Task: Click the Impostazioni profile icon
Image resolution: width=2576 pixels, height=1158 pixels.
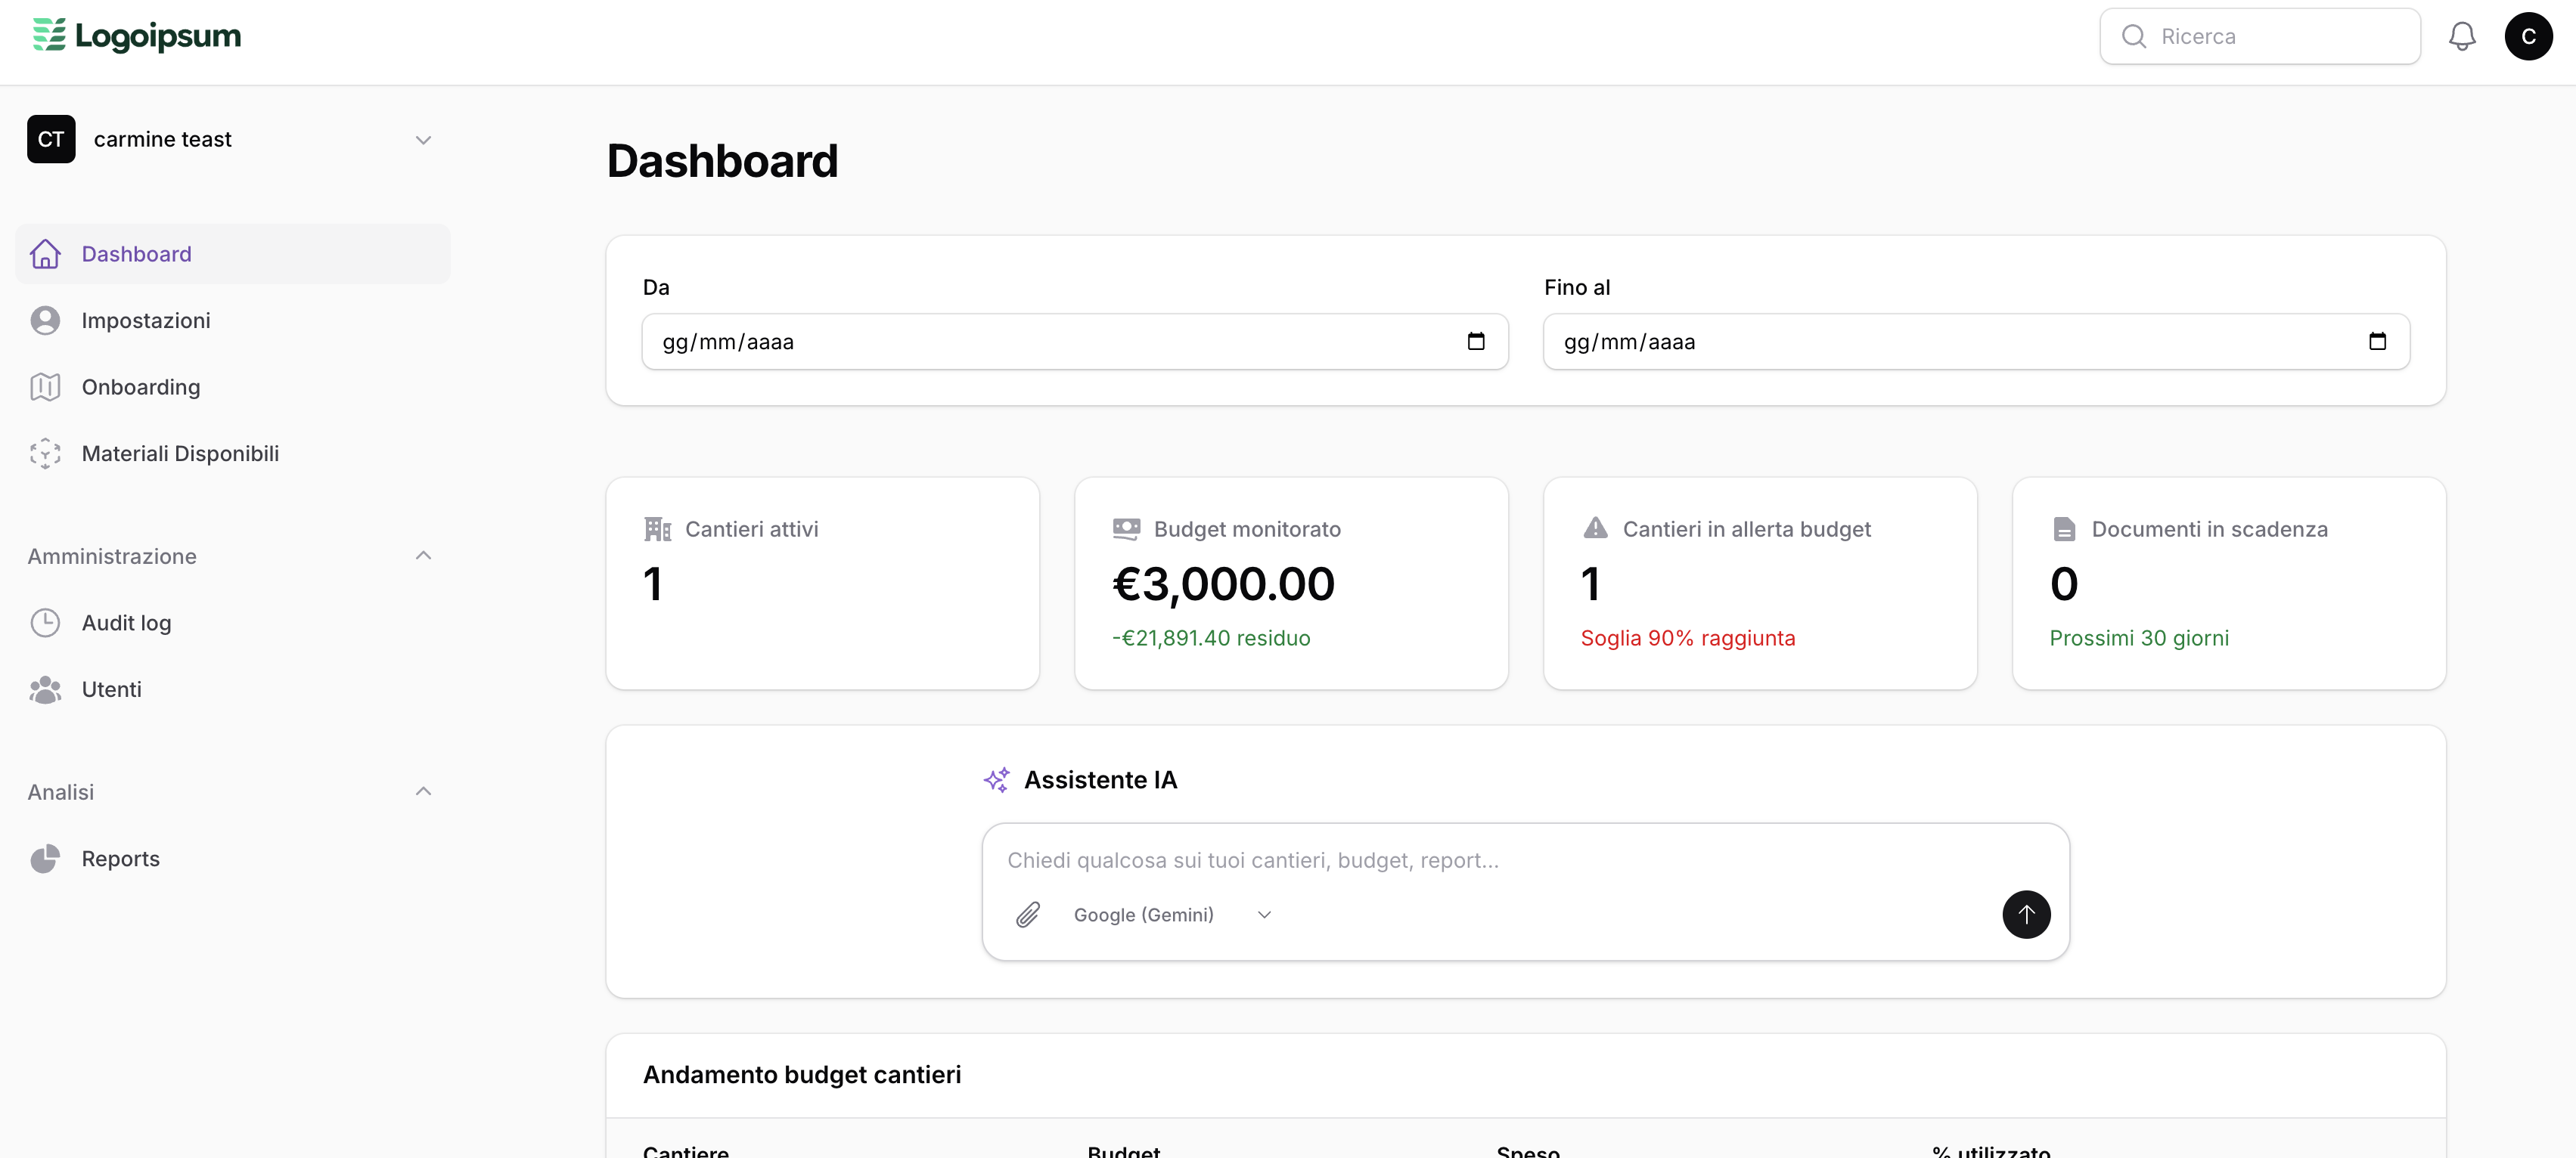Action: tap(45, 320)
